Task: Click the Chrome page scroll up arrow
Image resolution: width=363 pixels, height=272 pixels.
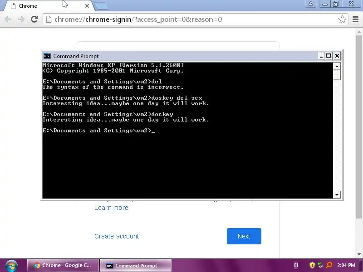Action: (359, 31)
